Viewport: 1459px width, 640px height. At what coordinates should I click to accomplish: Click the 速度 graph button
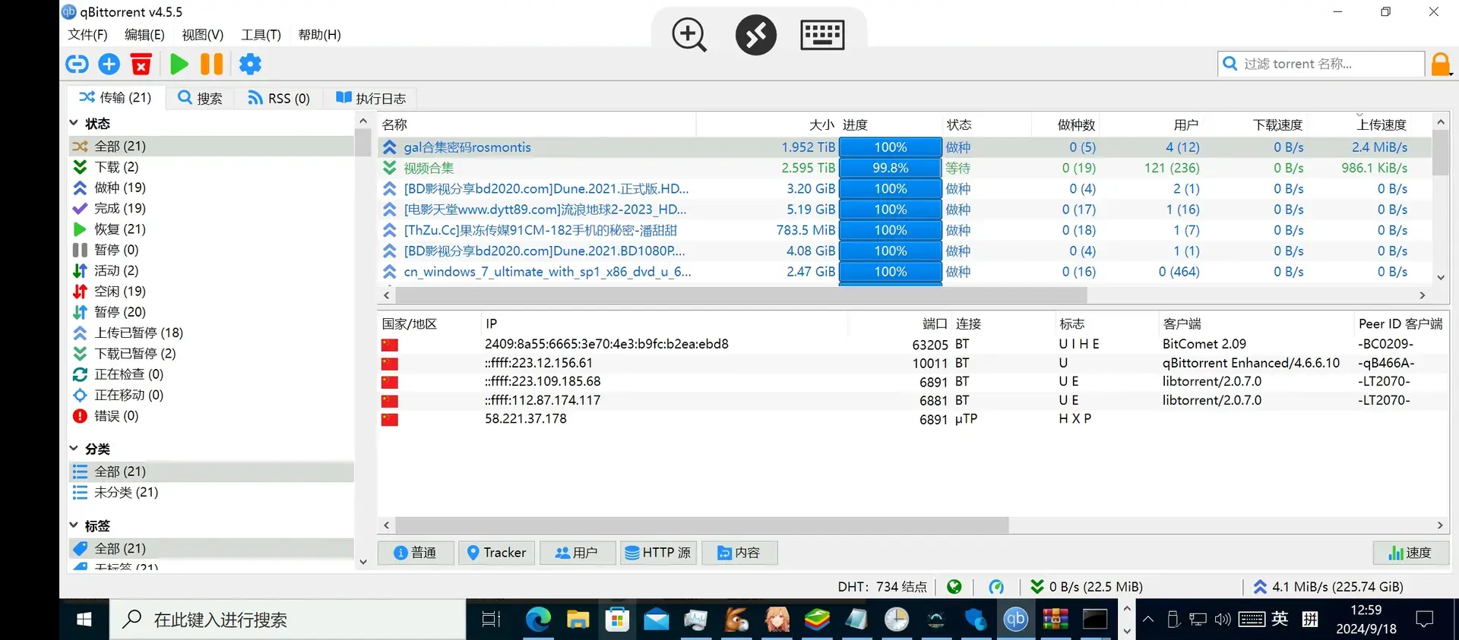pos(1410,553)
